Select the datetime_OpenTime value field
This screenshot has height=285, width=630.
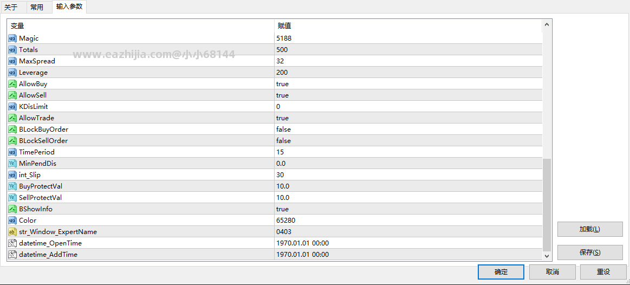tap(408, 243)
